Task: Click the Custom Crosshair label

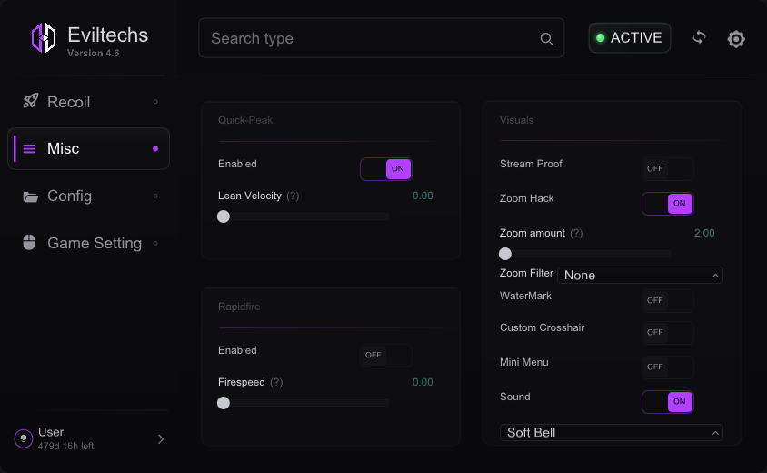Action: 542,328
